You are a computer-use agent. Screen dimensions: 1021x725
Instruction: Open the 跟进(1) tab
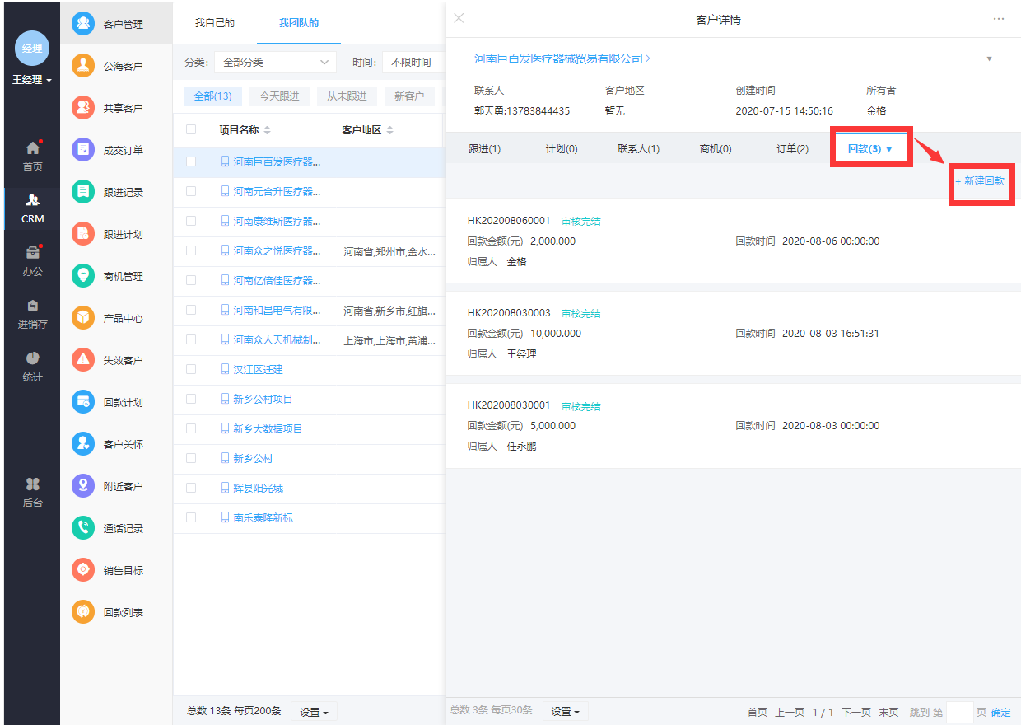(x=484, y=149)
